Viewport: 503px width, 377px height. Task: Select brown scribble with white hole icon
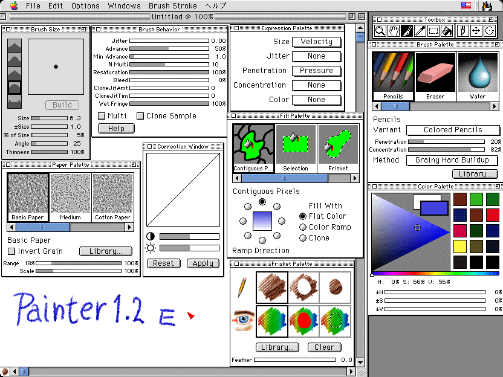(x=303, y=288)
